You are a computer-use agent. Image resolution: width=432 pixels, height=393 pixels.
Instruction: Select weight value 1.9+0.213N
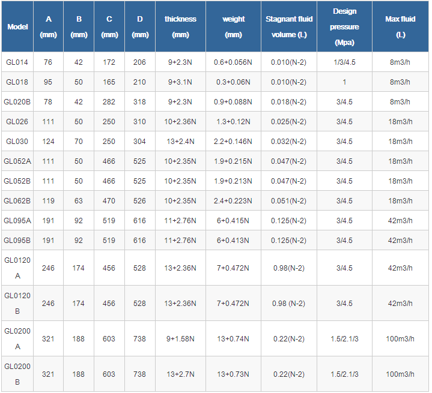[233, 181]
